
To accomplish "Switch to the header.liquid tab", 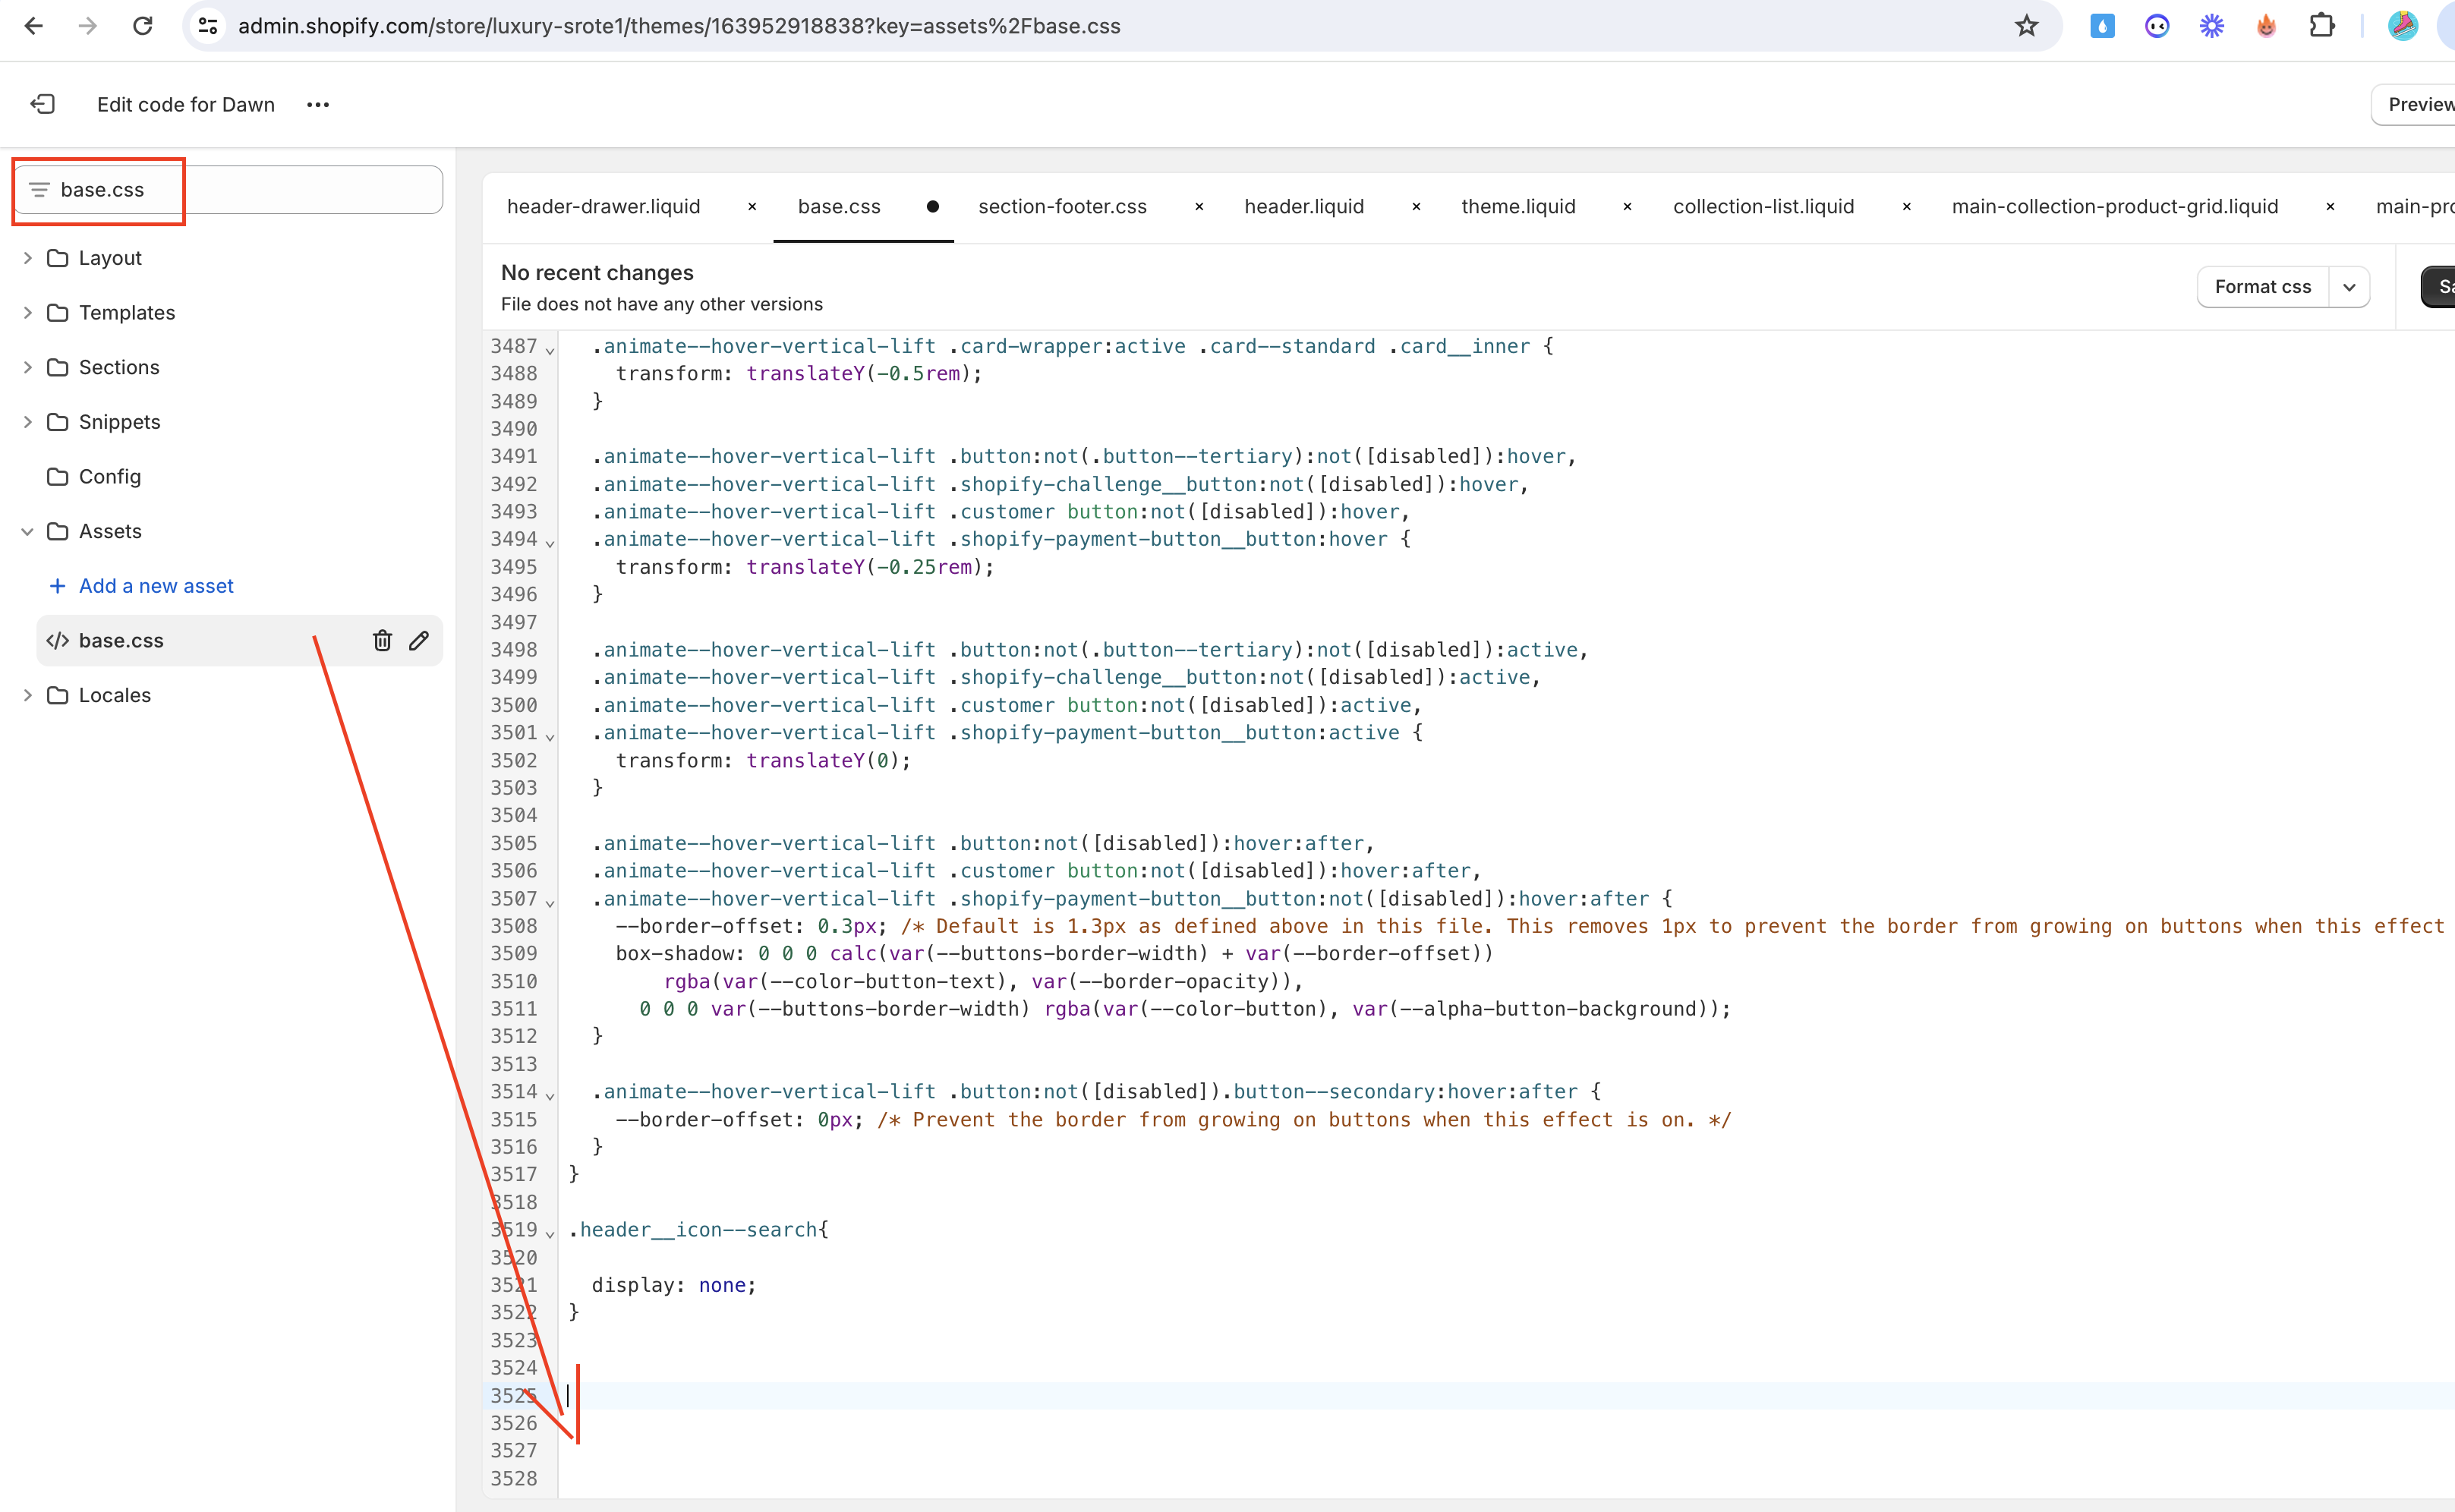I will (x=1303, y=207).
